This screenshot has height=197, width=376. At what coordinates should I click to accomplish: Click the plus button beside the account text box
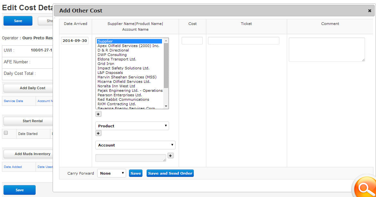tap(170, 156)
